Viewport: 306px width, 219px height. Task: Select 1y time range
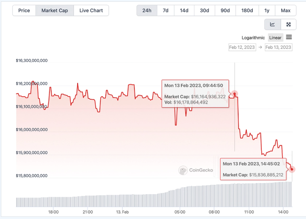267,10
